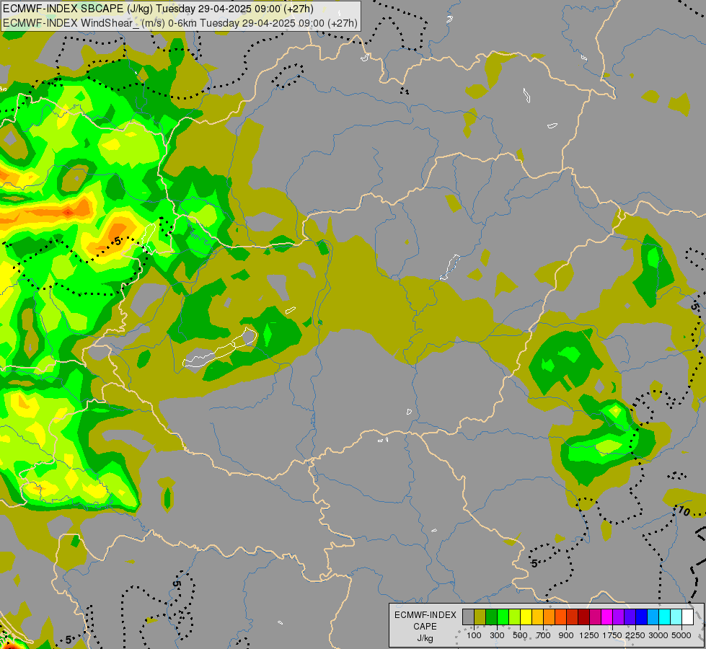Click the '1250' legend value
Screen dimensions: 706x649
(x=589, y=635)
